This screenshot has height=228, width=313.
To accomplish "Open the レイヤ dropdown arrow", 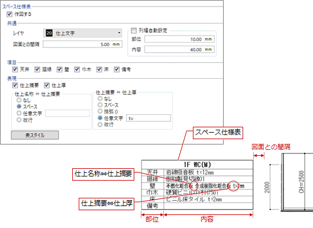I will tap(119, 33).
